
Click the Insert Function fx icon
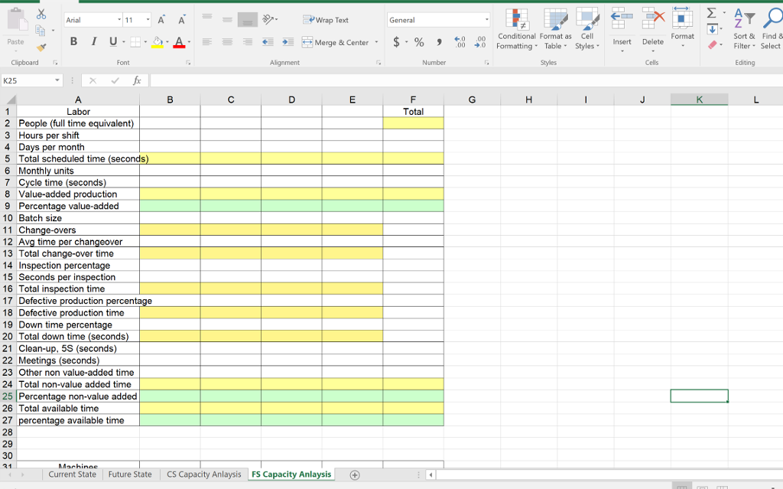click(137, 80)
